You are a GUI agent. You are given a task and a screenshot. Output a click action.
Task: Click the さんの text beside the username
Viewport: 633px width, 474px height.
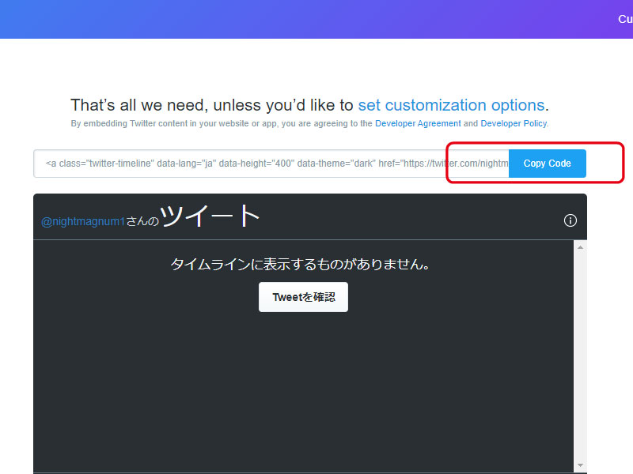[142, 222]
